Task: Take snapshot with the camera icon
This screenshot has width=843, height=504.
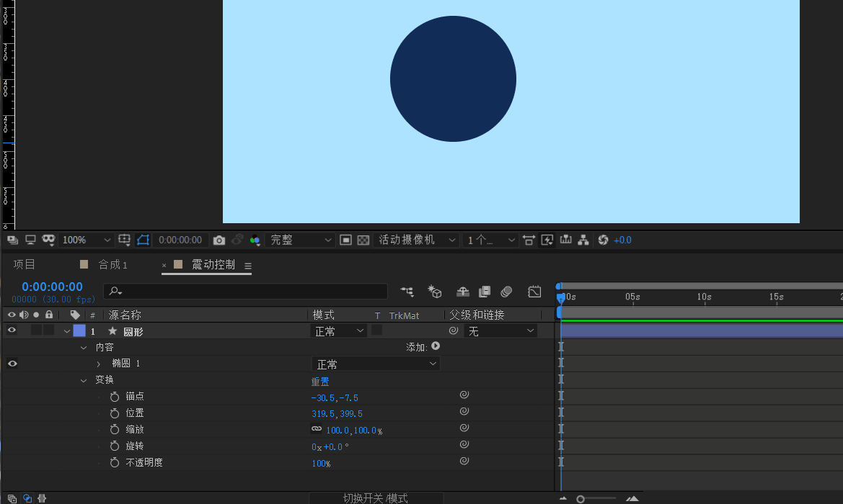Action: (x=219, y=240)
